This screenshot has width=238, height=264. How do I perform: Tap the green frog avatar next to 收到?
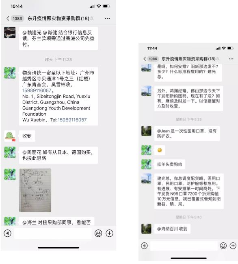[10, 136]
